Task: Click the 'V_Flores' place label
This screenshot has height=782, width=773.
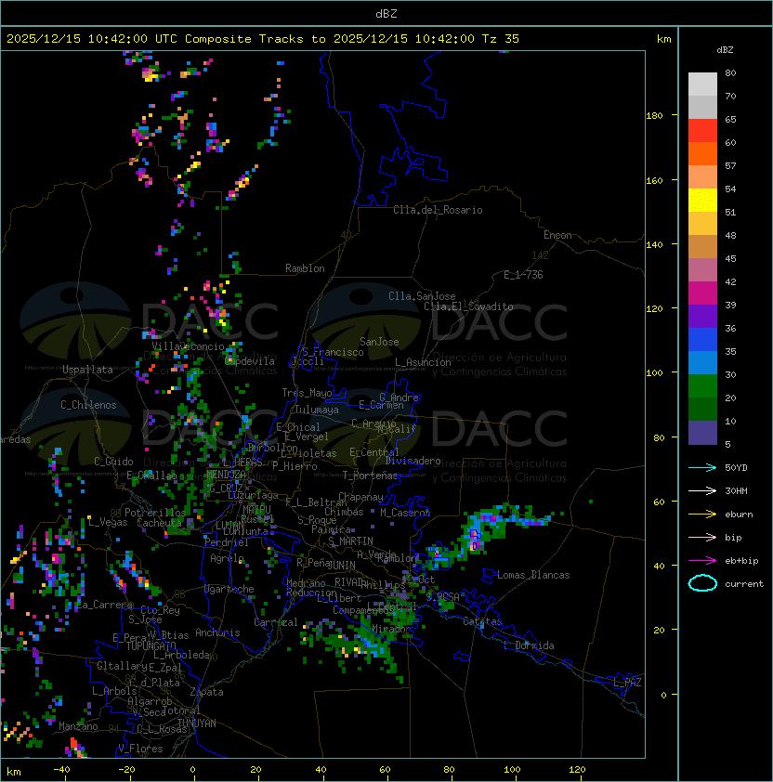Action: tap(140, 749)
